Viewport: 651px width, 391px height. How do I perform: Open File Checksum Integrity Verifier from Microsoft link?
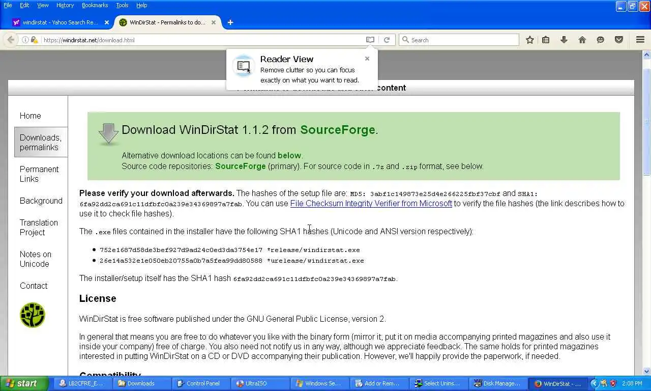tap(371, 203)
